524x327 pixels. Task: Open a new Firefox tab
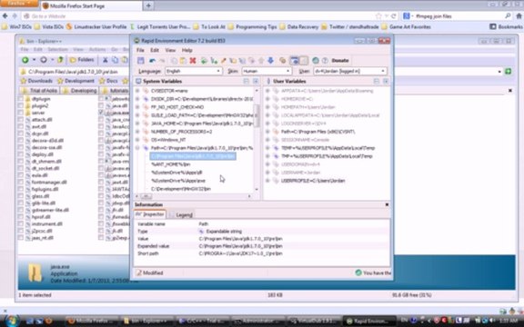point(148,5)
